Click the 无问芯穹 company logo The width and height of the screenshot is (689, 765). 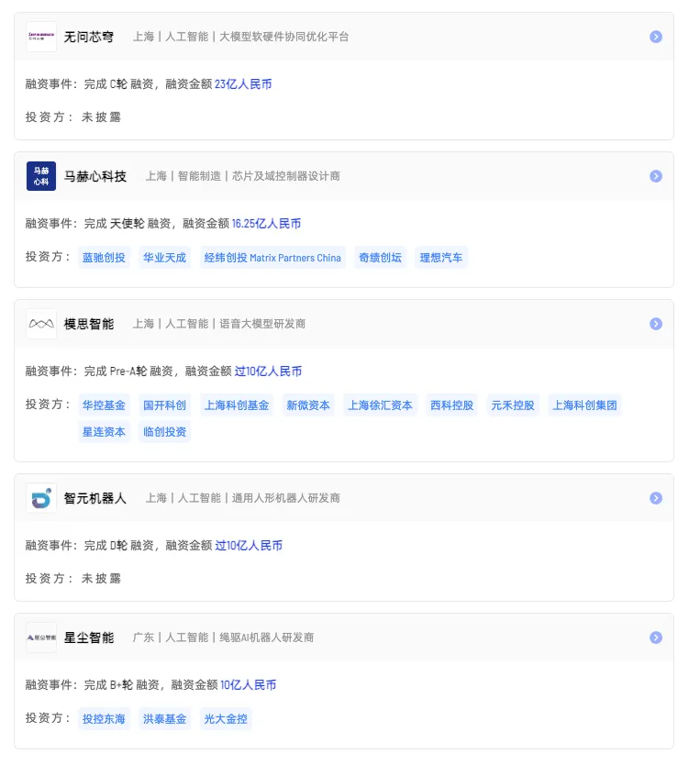coord(41,37)
